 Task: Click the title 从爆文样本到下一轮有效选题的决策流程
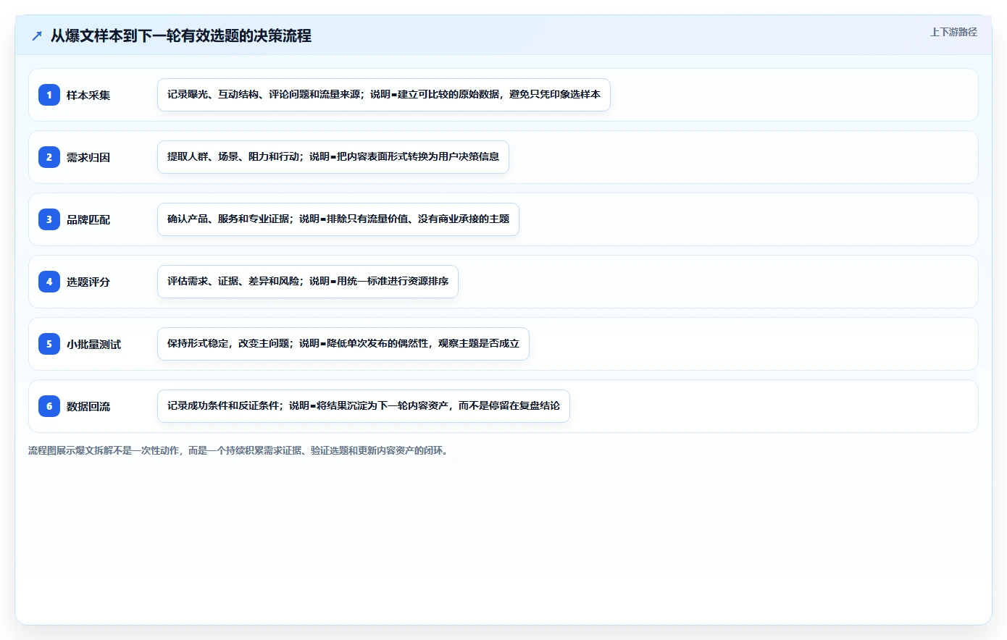tap(181, 35)
